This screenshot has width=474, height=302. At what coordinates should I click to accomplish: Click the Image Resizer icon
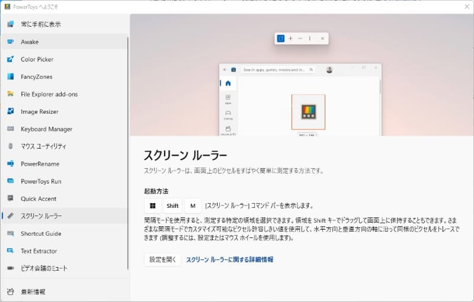[x=10, y=111]
